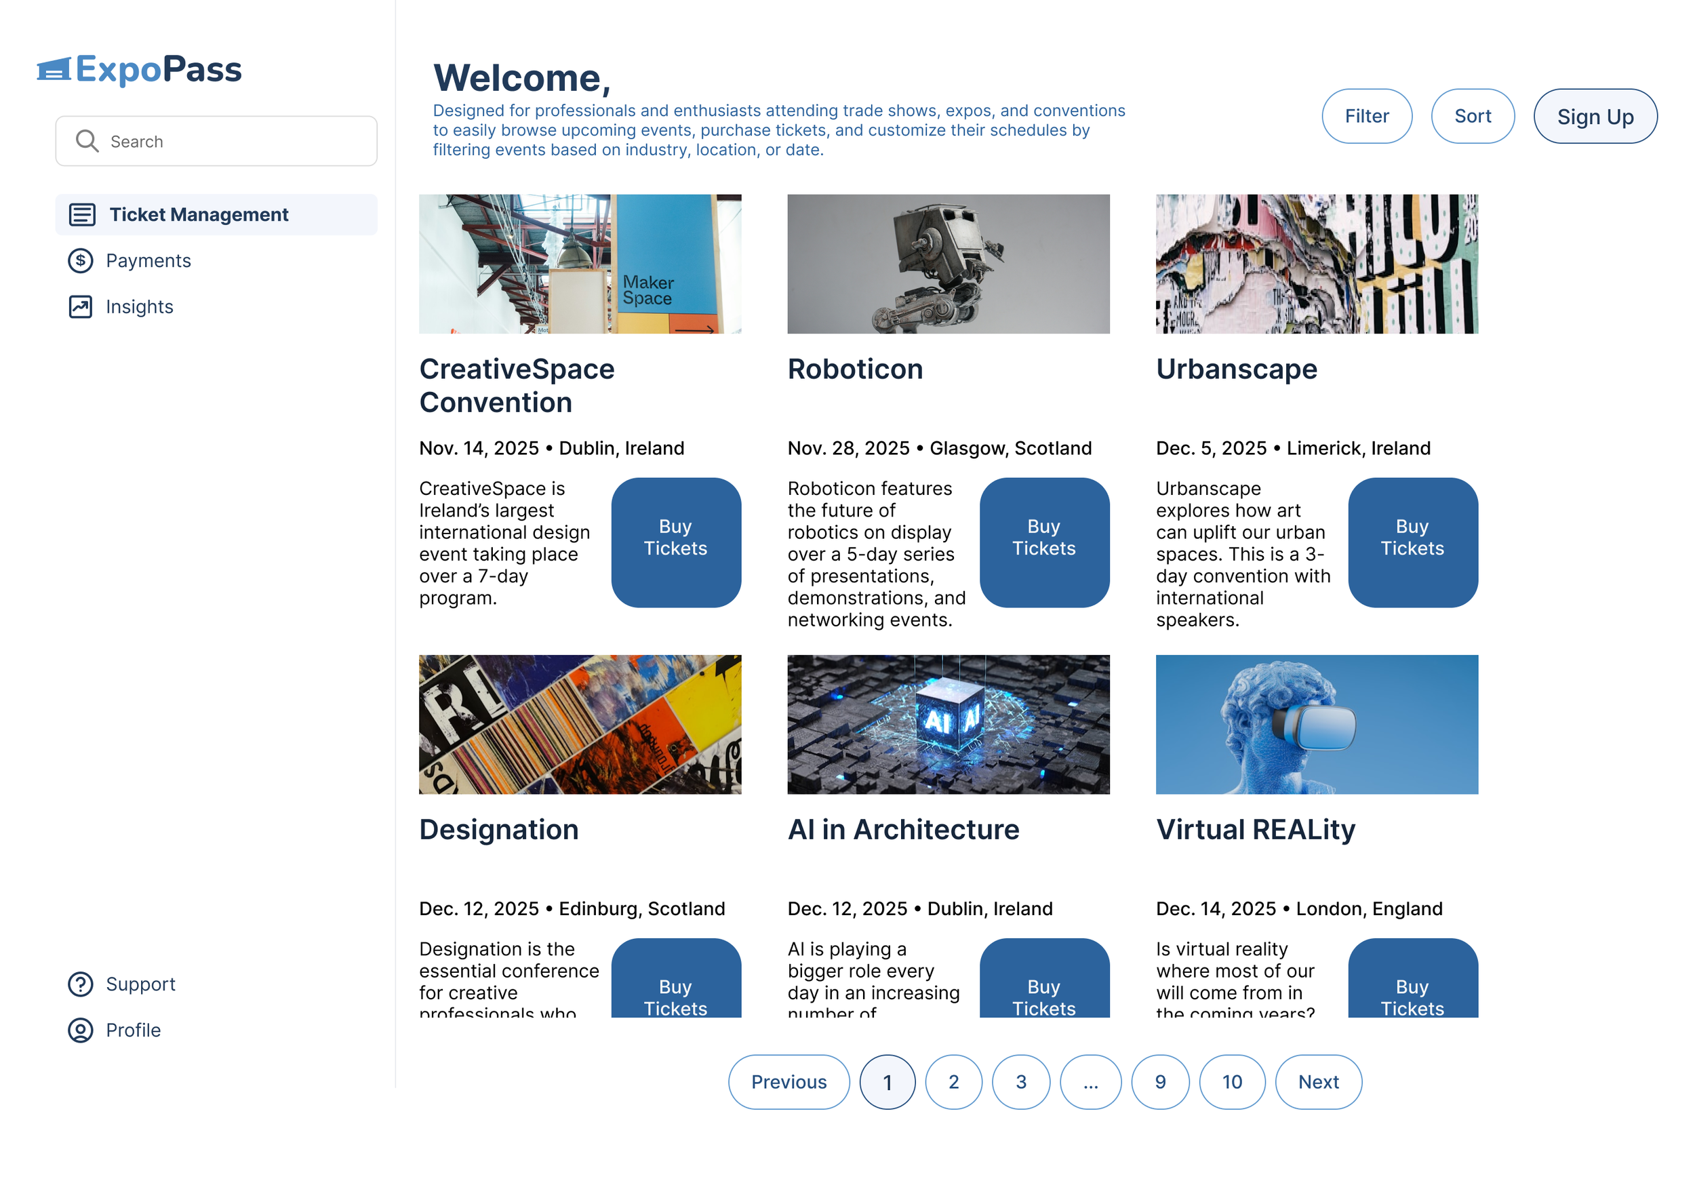Image resolution: width=1695 pixels, height=1204 pixels.
Task: Buy Tickets for Roboticon
Action: 1043,542
